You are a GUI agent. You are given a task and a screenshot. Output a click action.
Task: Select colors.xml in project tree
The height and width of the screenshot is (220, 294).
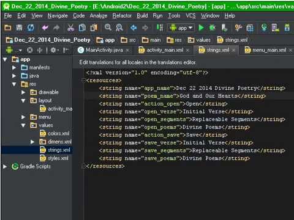click(55, 134)
